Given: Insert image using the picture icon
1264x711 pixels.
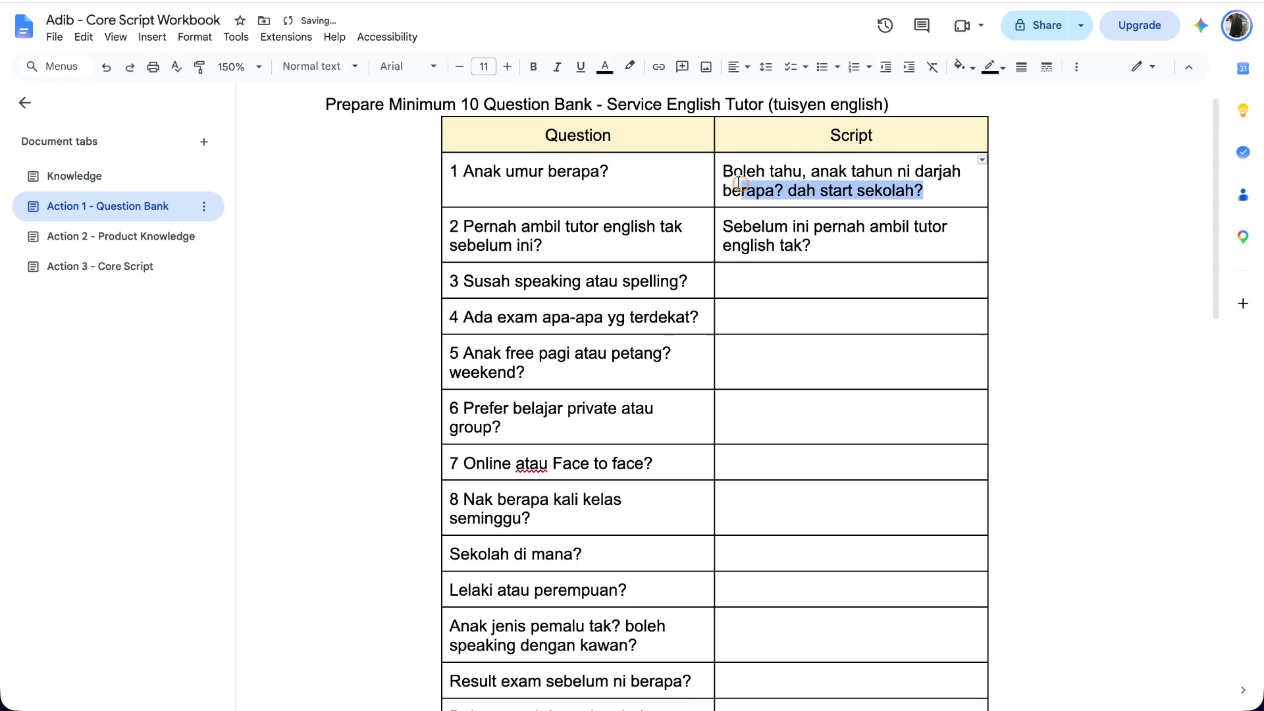Looking at the screenshot, I should (x=706, y=66).
